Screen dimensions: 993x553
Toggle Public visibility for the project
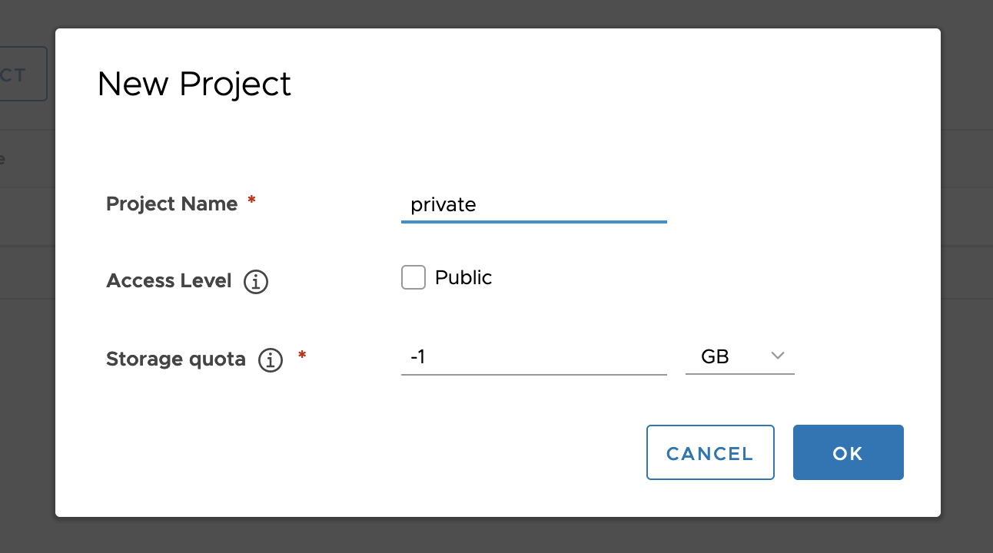click(413, 277)
